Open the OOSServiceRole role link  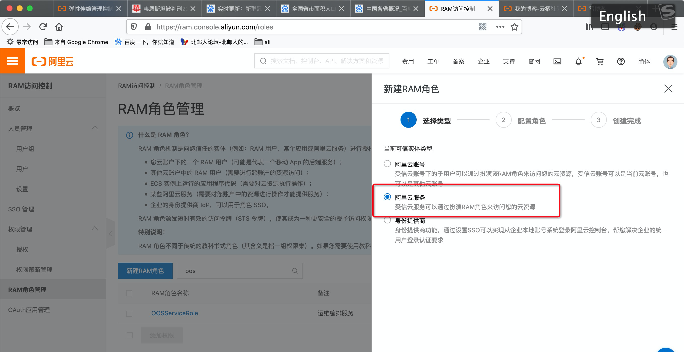click(x=175, y=313)
